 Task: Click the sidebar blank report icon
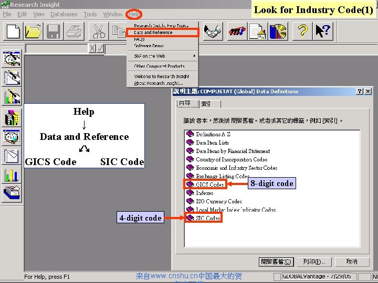[12, 156]
